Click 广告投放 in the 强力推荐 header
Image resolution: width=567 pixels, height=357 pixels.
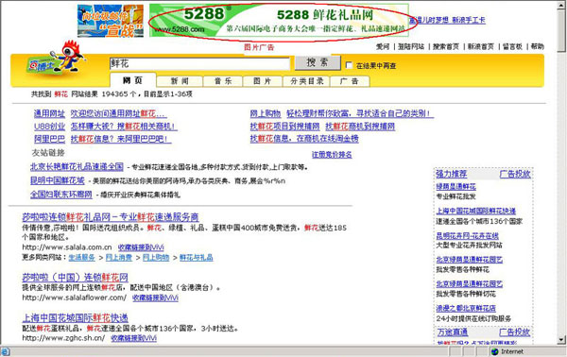[x=515, y=174]
